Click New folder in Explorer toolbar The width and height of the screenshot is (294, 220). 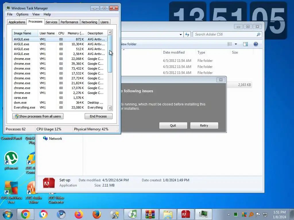click(128, 44)
